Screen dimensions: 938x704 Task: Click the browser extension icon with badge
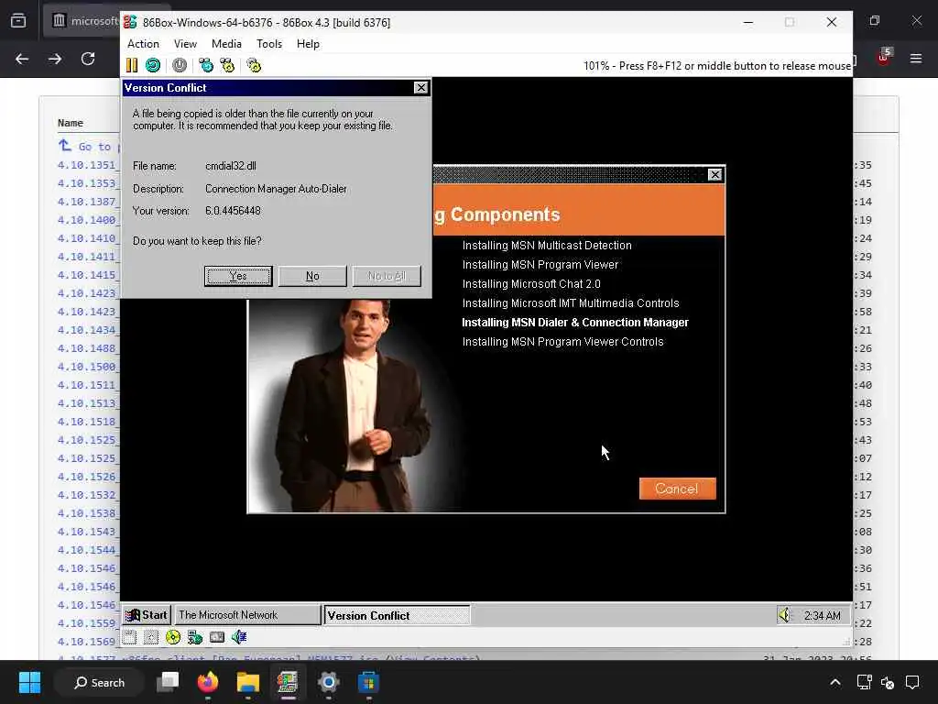tap(884, 58)
